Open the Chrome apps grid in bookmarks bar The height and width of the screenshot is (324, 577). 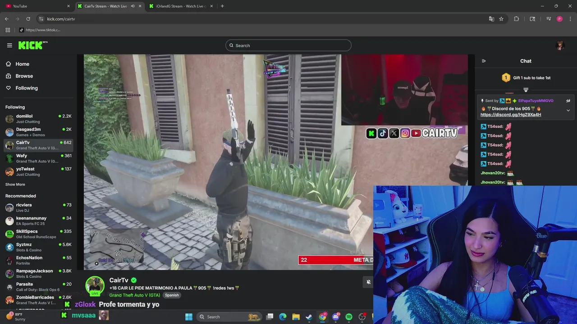[x=8, y=30]
